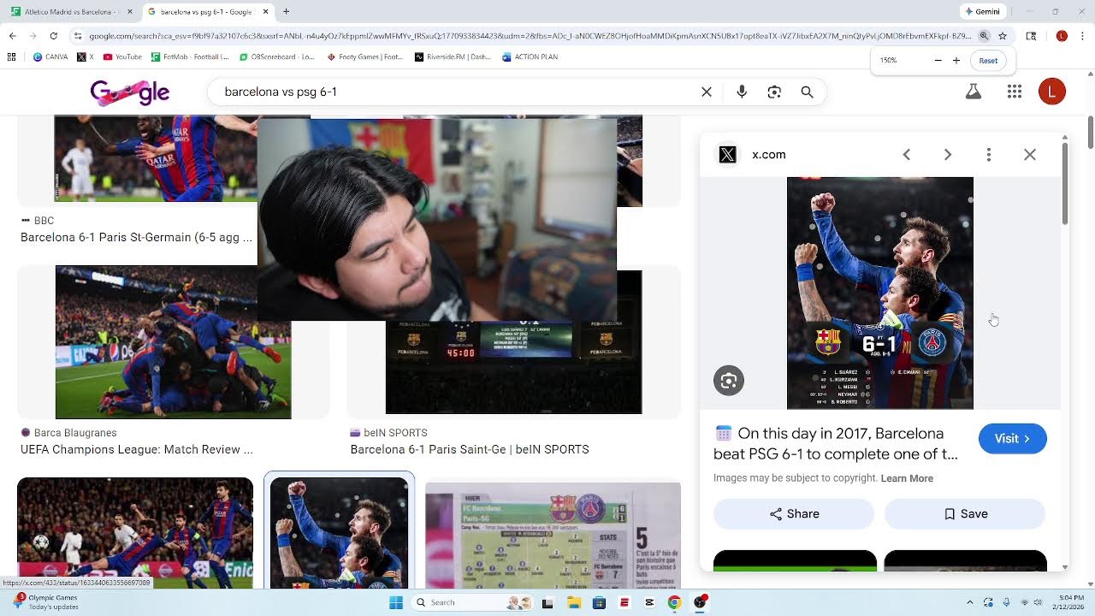Open beIN SPORTS Barcelona 6-1 Paris Saint-Ge link
The image size is (1095, 616).
pyautogui.click(x=470, y=449)
